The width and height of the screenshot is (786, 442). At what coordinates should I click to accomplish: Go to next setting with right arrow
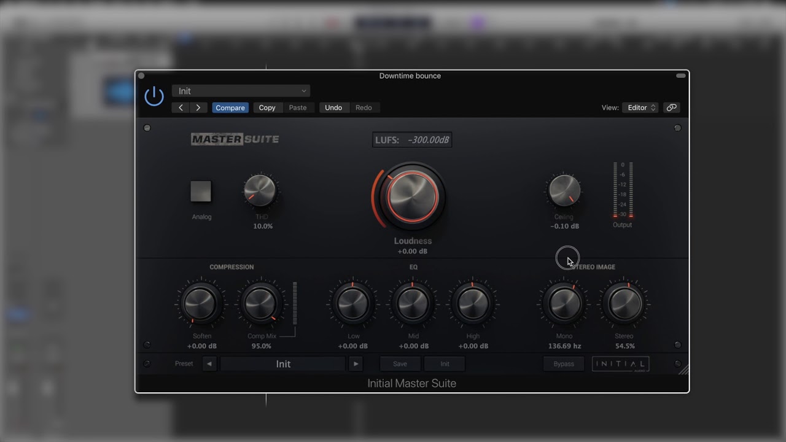[198, 107]
